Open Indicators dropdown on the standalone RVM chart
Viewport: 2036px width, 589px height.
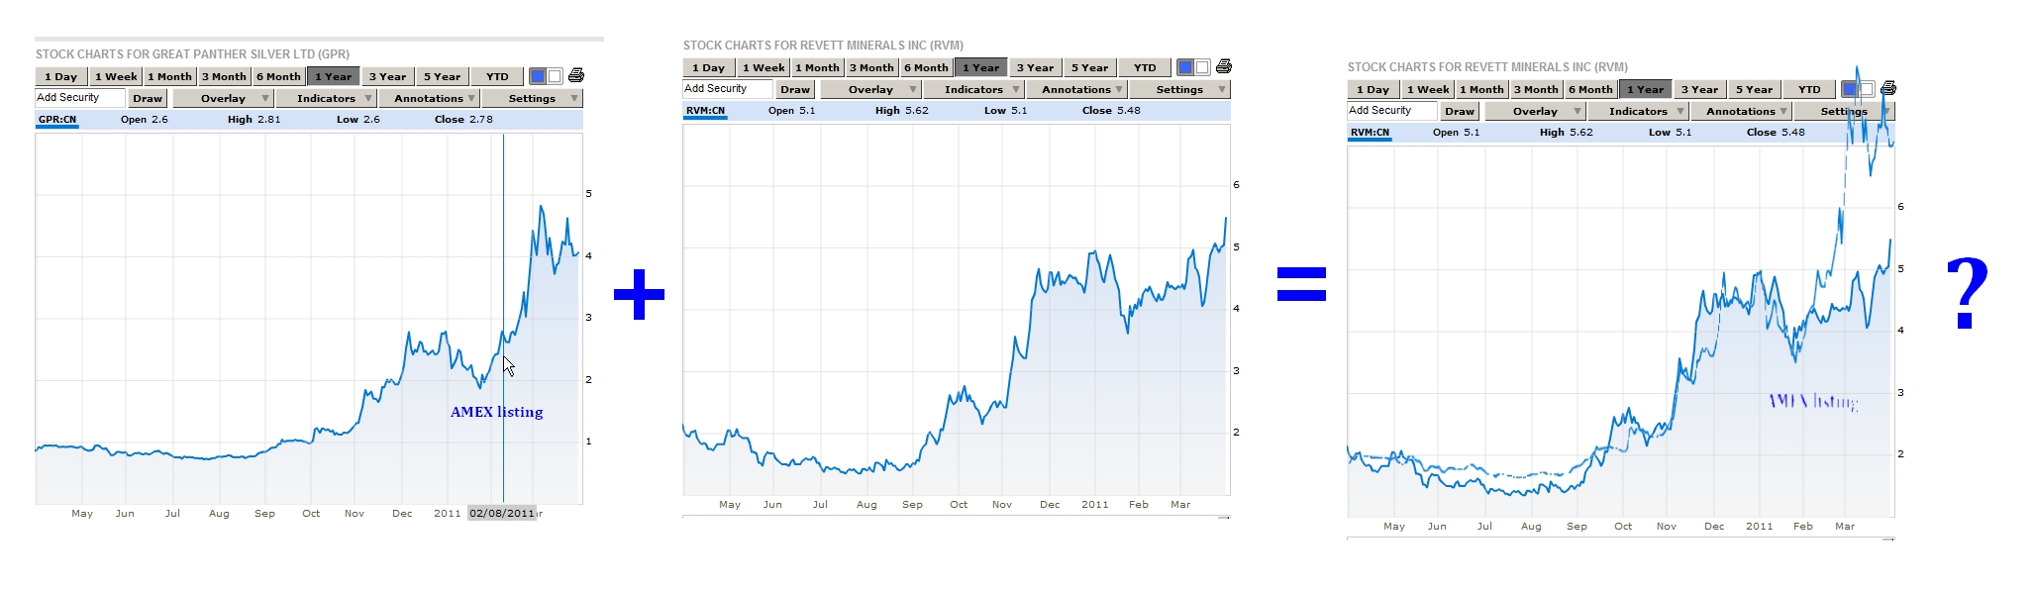(x=973, y=89)
